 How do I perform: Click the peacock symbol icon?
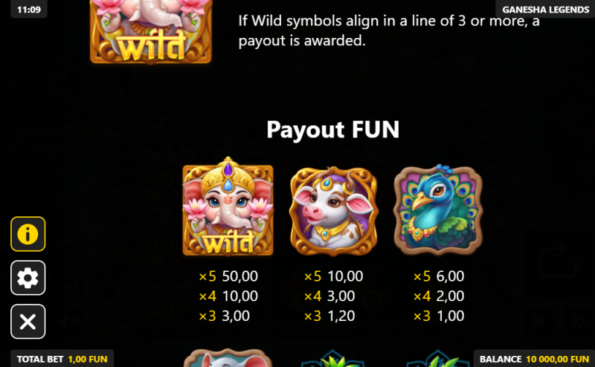click(438, 210)
